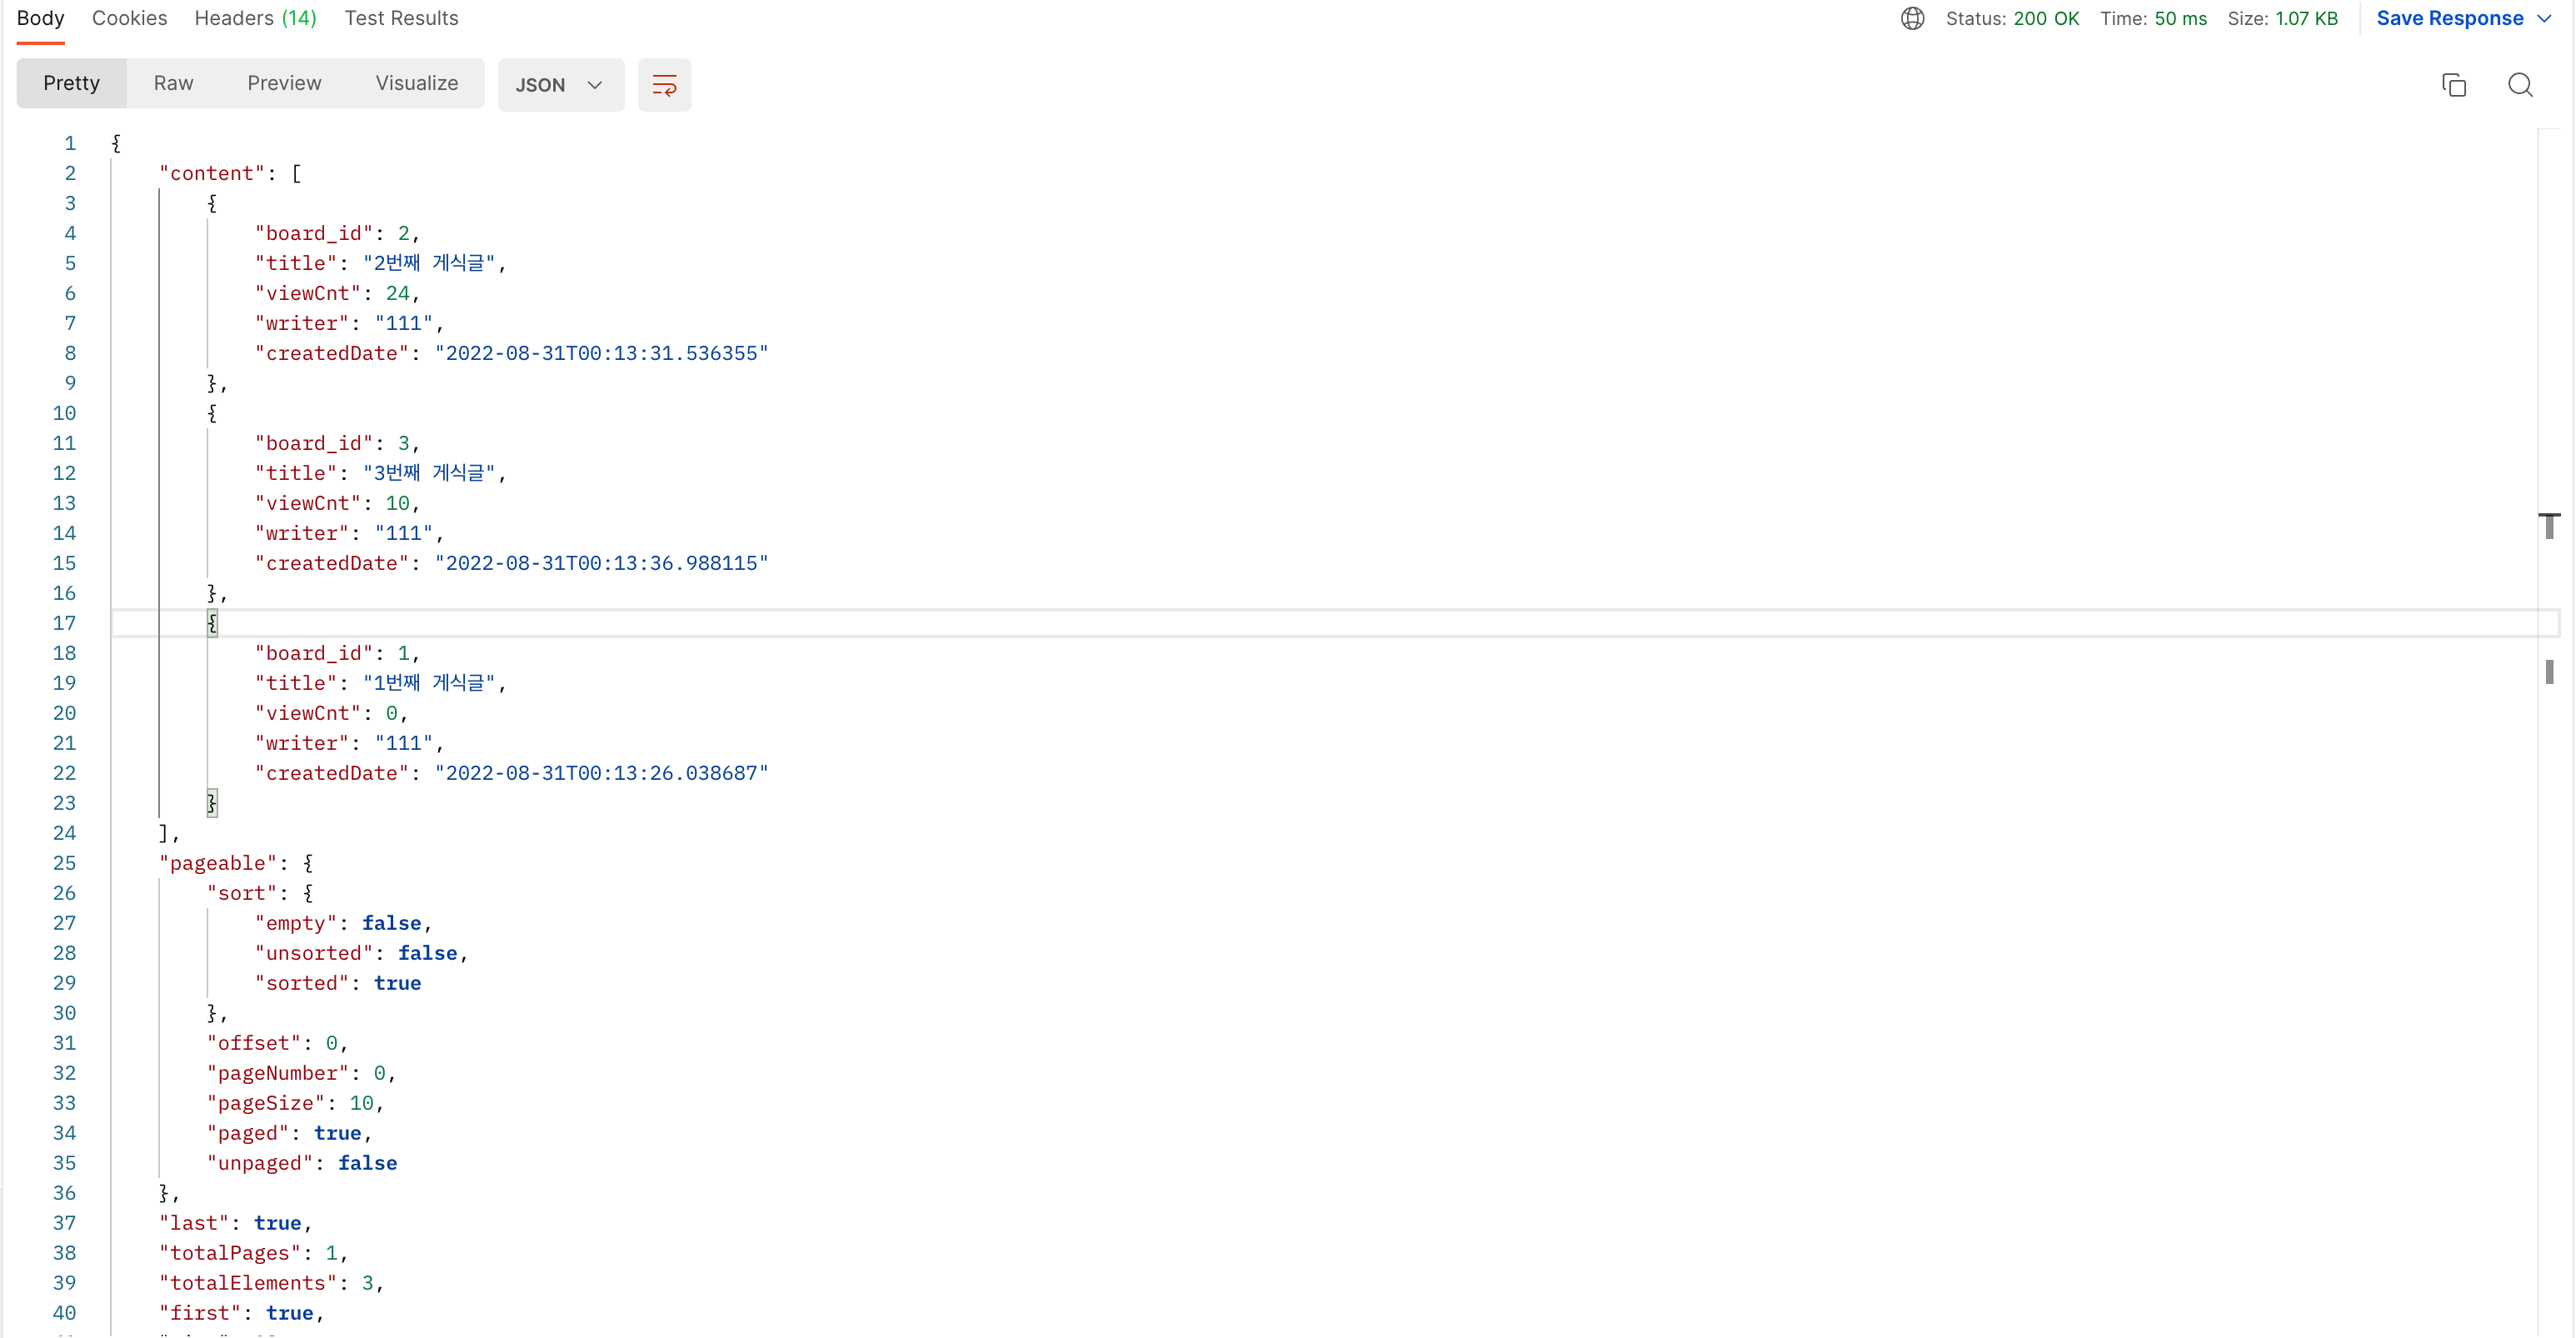2576x1338 pixels.
Task: Click line number 17 in gutter
Action: pos(64,623)
